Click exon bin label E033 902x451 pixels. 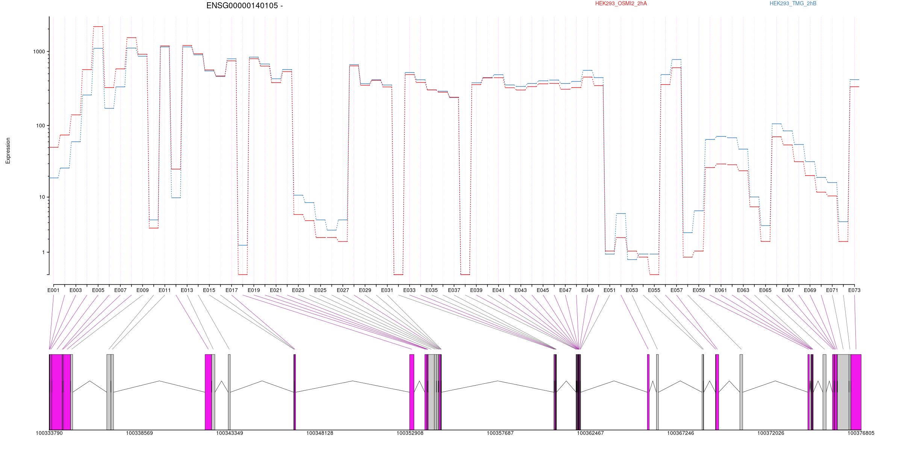point(409,290)
